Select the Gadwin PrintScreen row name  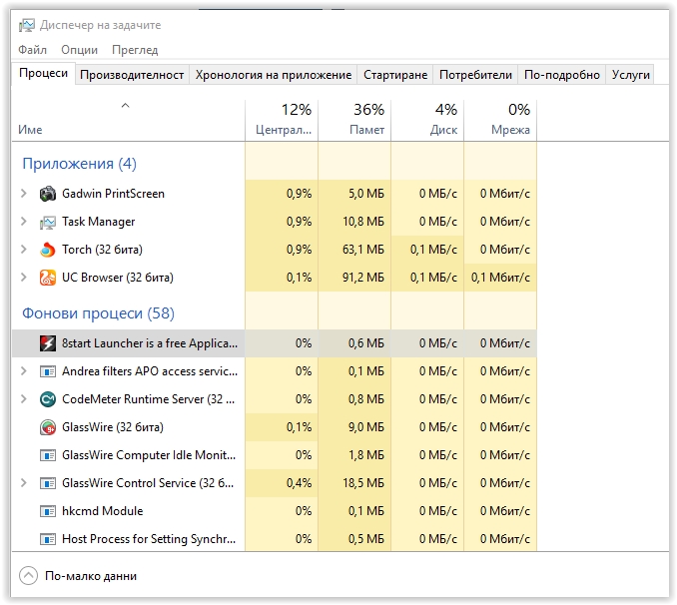click(113, 194)
